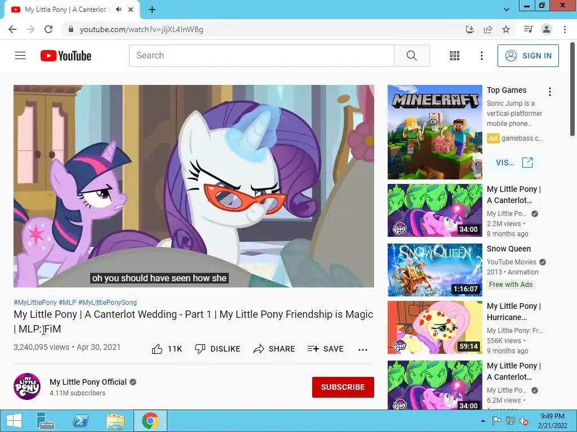This screenshot has height=432, width=577.
Task: Open more actions ellipsis under video
Action: tap(363, 349)
